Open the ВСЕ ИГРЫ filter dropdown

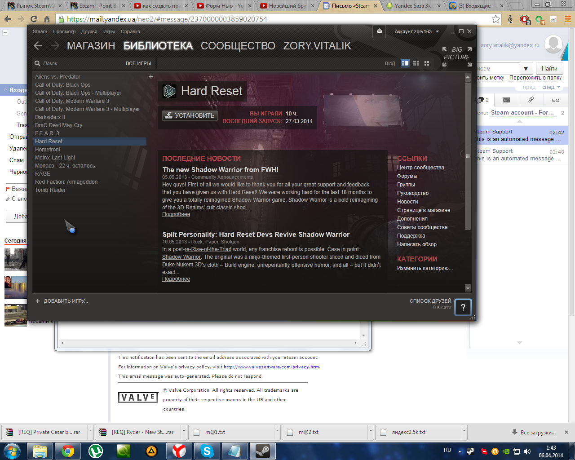coord(138,63)
